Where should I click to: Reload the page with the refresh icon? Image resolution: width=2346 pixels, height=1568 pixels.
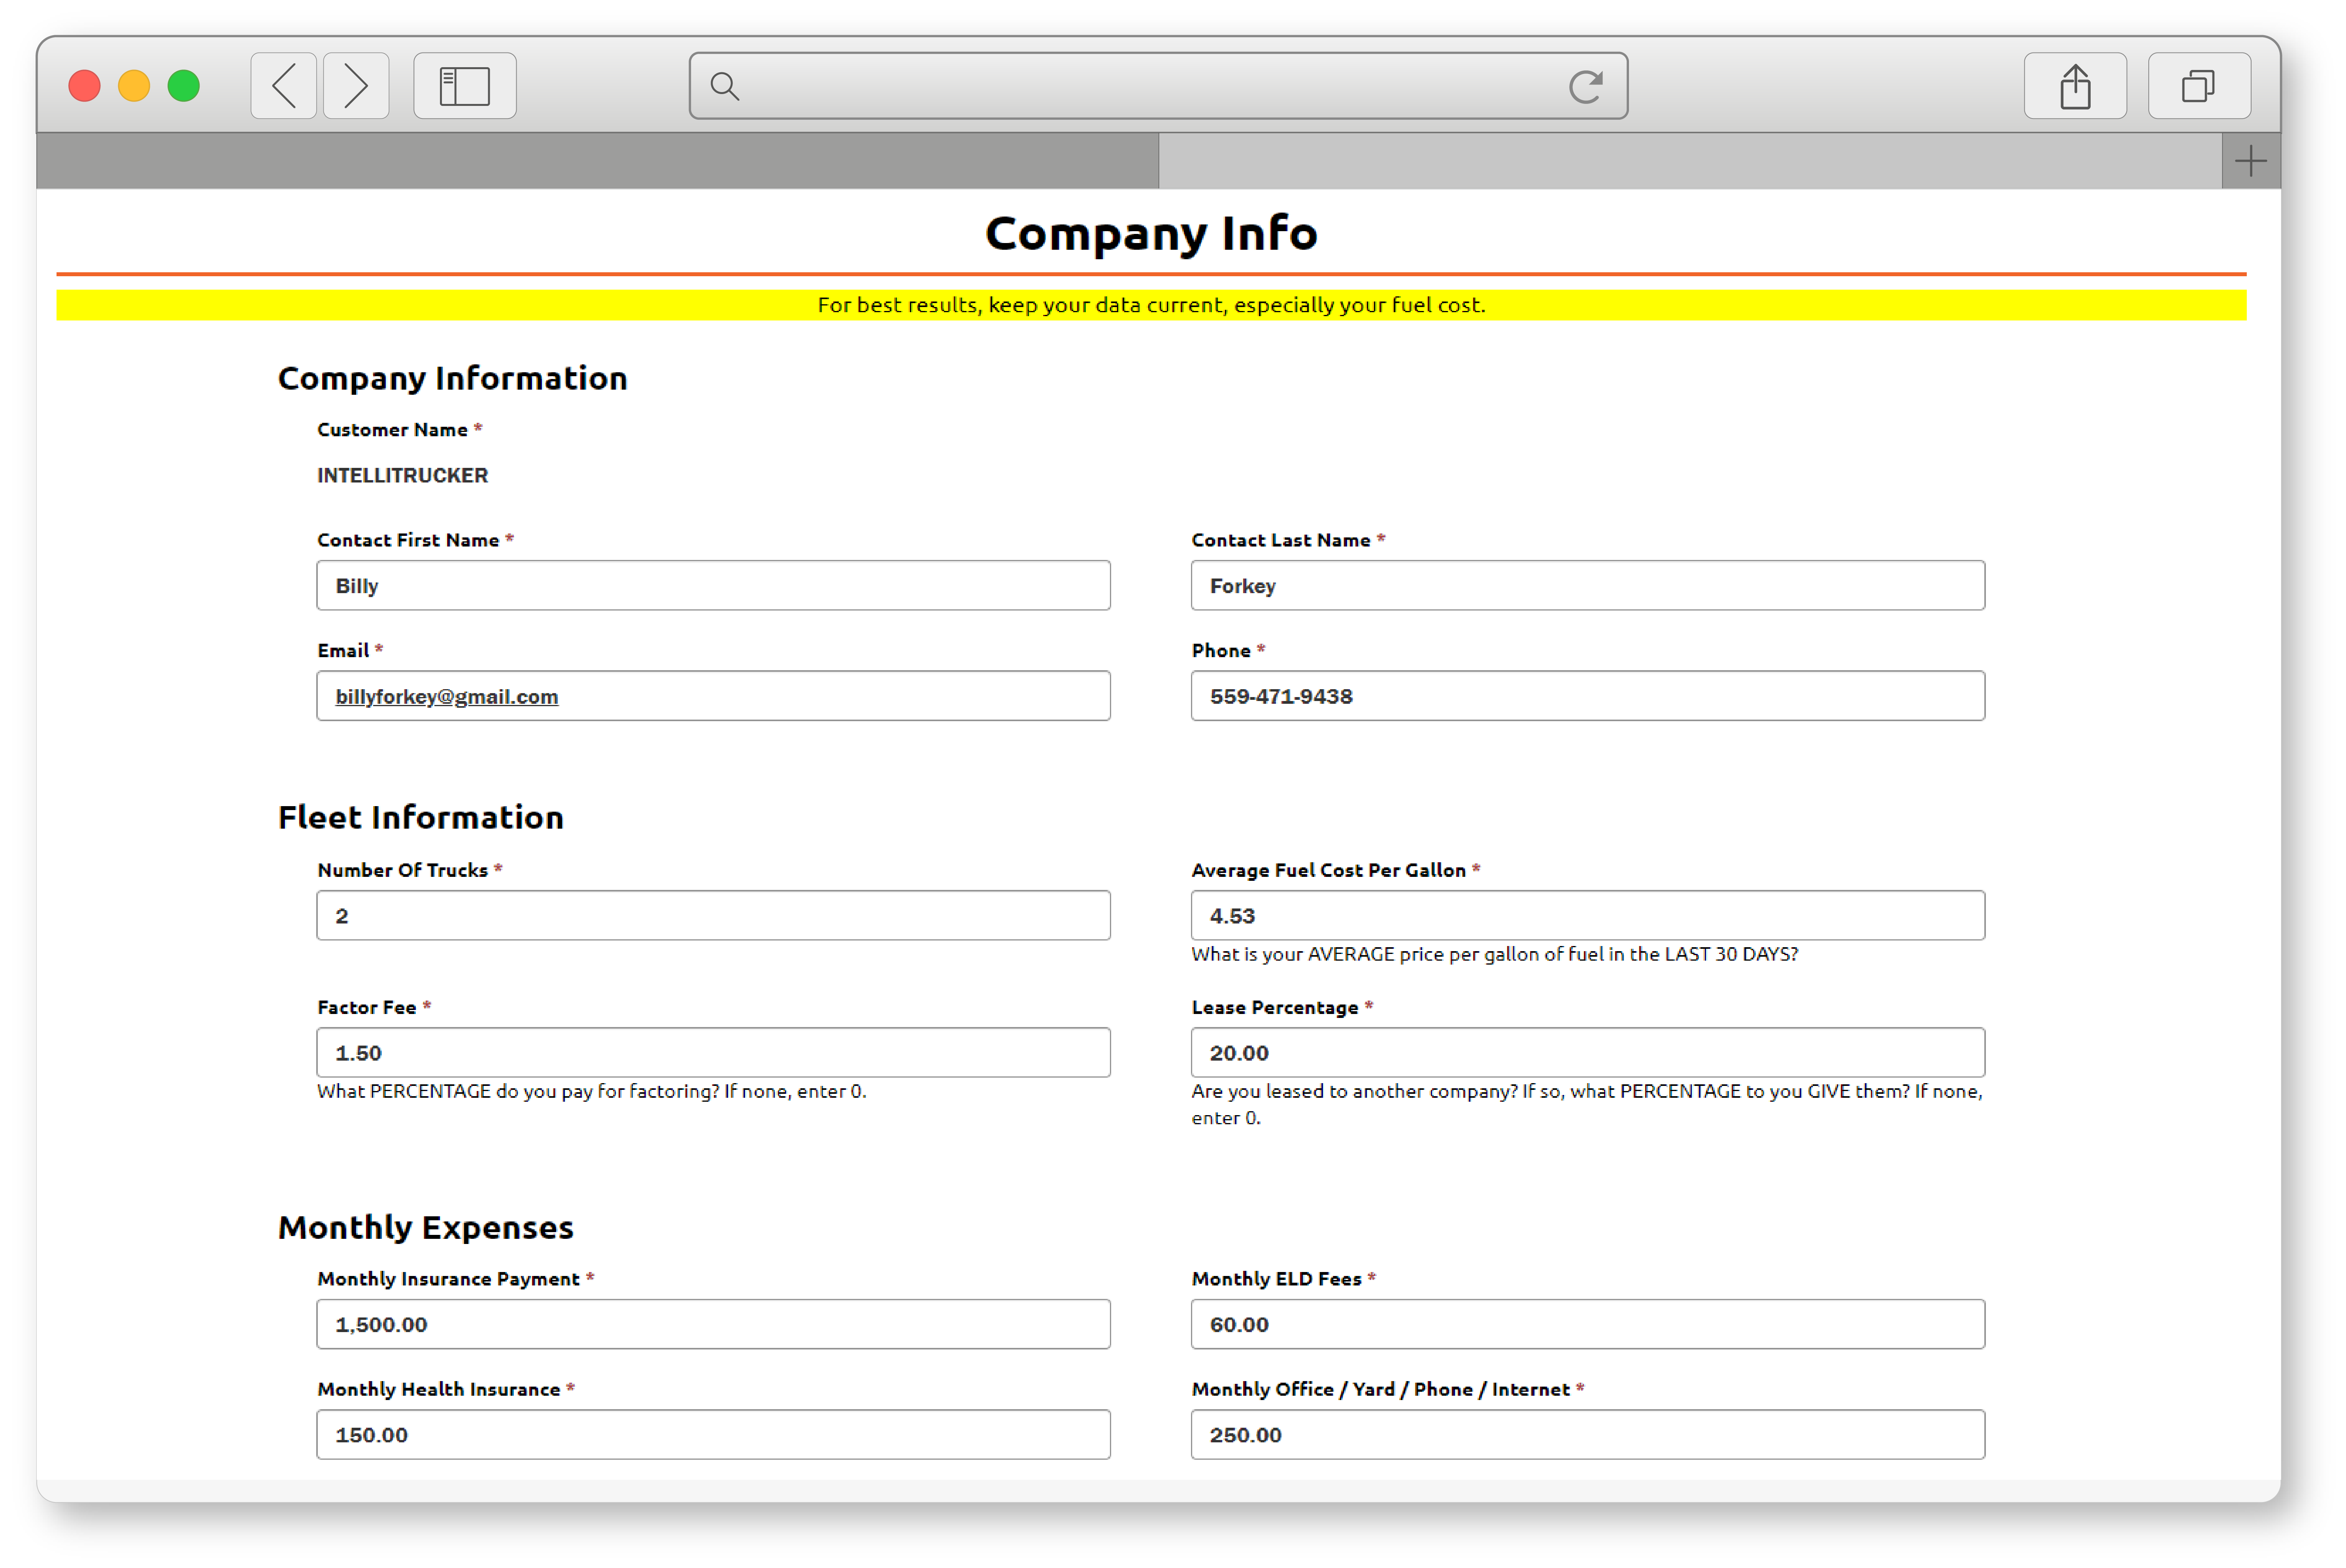(1586, 87)
